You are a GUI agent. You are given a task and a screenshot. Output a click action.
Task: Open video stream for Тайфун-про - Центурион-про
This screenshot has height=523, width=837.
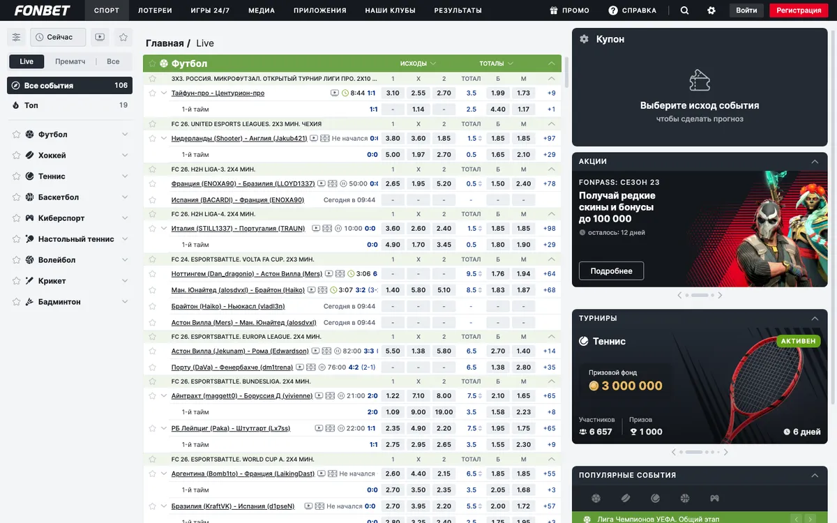click(335, 93)
